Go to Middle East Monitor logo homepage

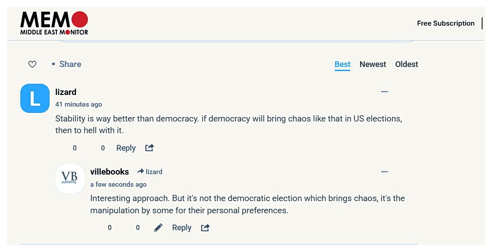pyautogui.click(x=54, y=23)
